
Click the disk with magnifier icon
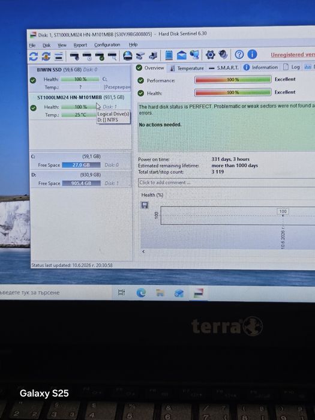(112, 56)
